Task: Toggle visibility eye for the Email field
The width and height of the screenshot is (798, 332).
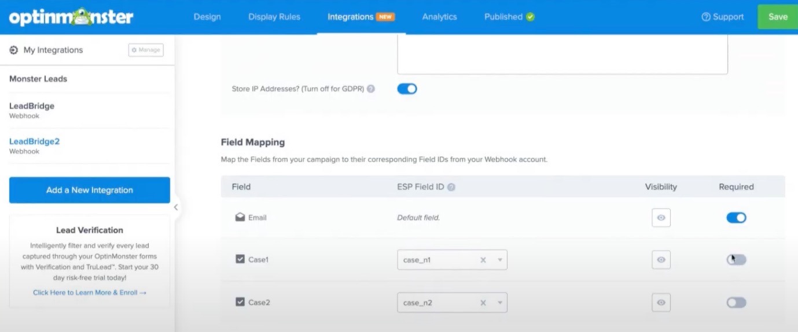Action: click(661, 218)
